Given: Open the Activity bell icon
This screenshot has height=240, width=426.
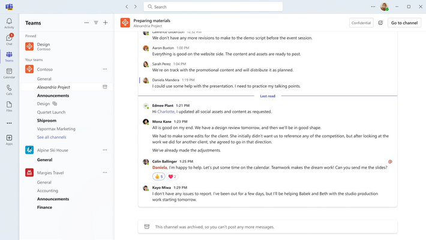Looking at the screenshot, I should point(9,23).
